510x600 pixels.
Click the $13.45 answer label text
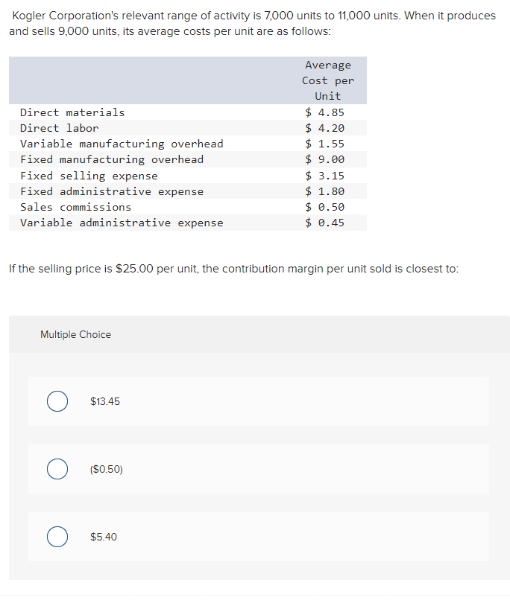pyautogui.click(x=105, y=401)
